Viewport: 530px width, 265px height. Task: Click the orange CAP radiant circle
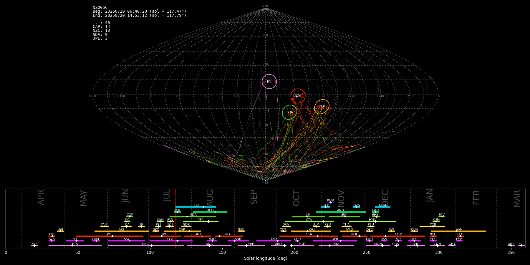pyautogui.click(x=322, y=107)
